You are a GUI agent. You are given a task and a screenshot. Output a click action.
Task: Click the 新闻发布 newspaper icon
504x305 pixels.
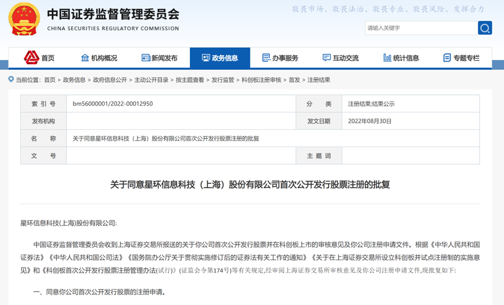click(146, 58)
